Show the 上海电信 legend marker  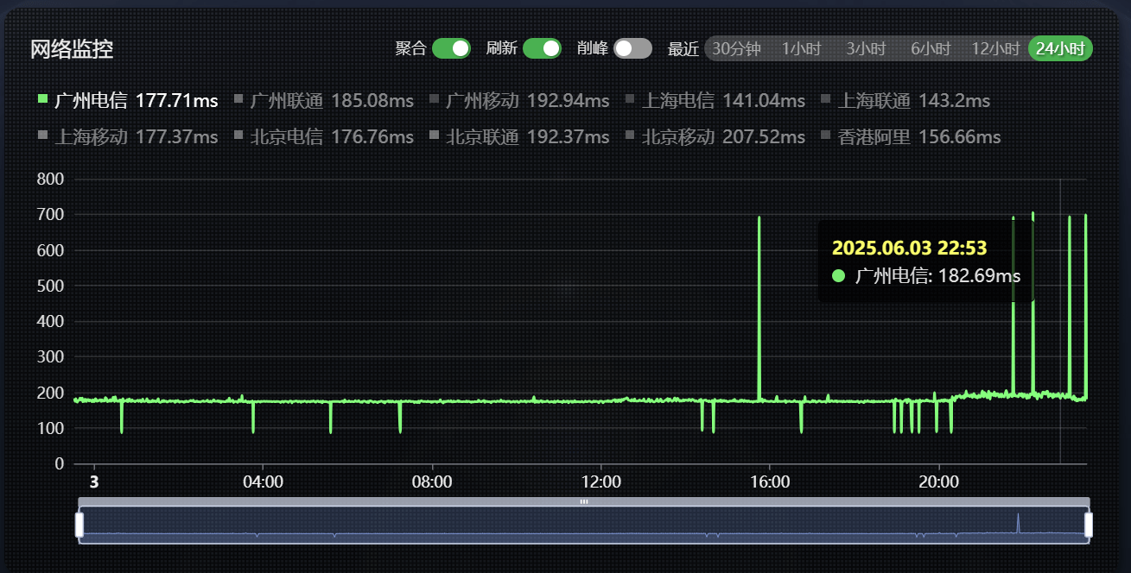[x=630, y=99]
